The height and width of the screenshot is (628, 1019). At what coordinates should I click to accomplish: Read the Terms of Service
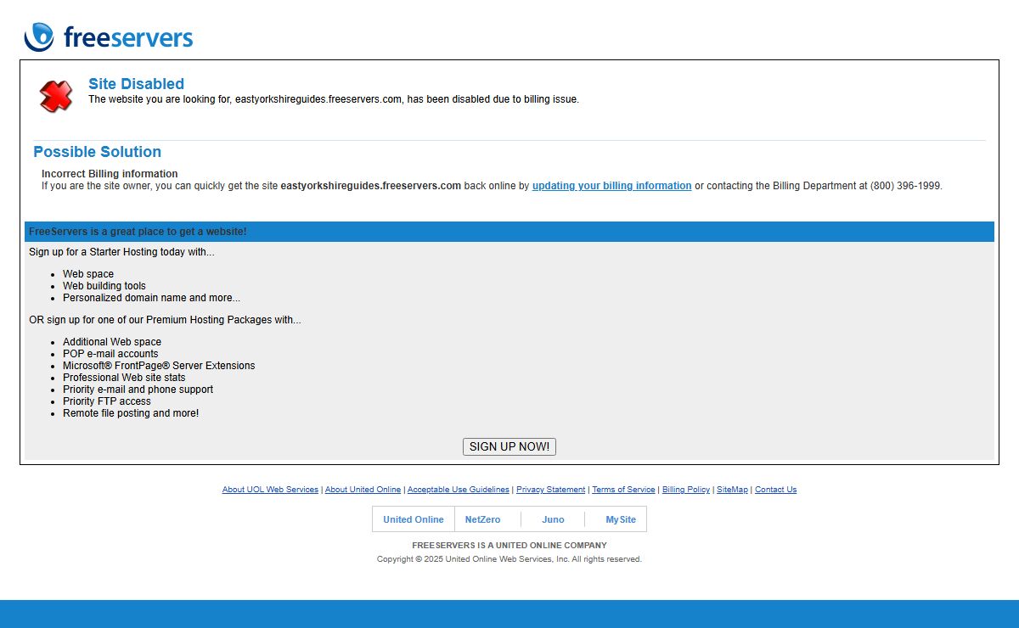pyautogui.click(x=623, y=490)
